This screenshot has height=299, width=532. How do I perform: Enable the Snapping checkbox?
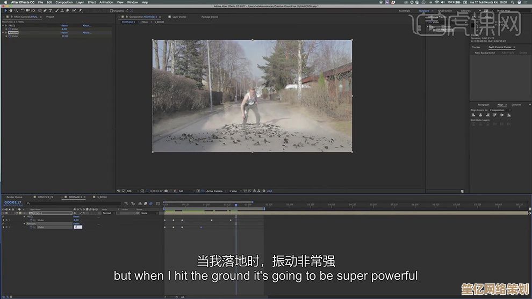pyautogui.click(x=111, y=11)
